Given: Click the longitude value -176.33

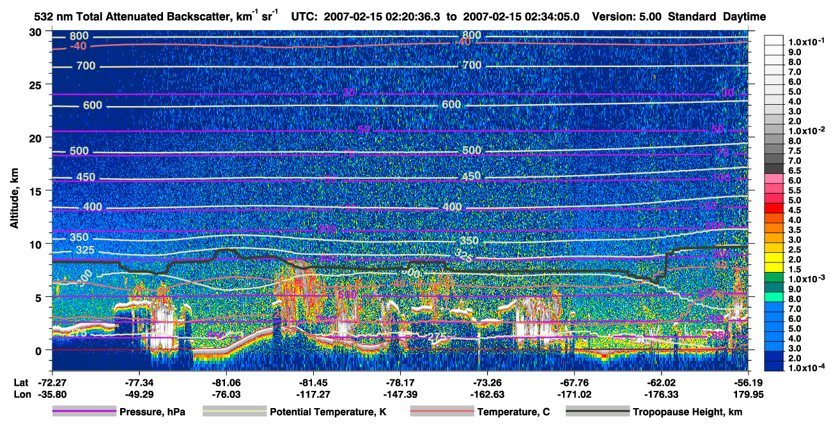Looking at the screenshot, I should pos(661,394).
